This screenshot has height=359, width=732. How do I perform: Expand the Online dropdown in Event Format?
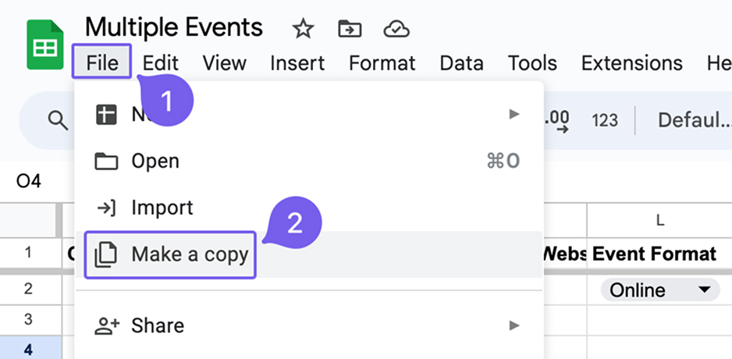(705, 290)
